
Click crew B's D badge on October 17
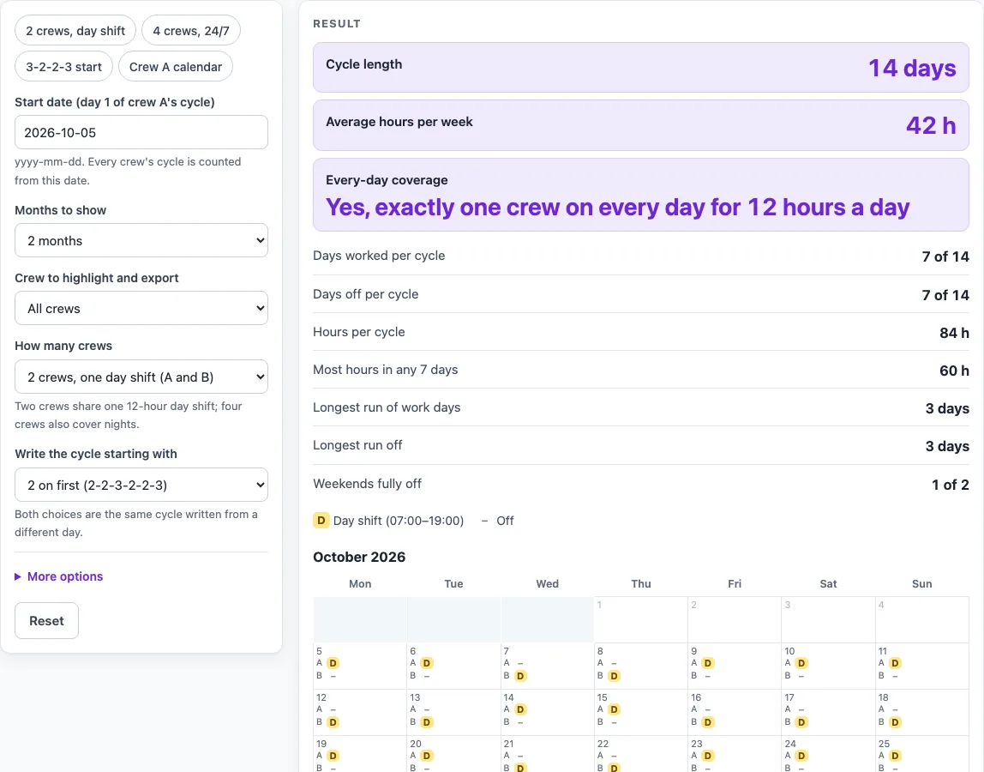pyautogui.click(x=801, y=722)
